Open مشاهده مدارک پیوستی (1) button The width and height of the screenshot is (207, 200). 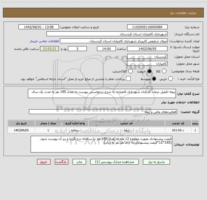(x=115, y=162)
